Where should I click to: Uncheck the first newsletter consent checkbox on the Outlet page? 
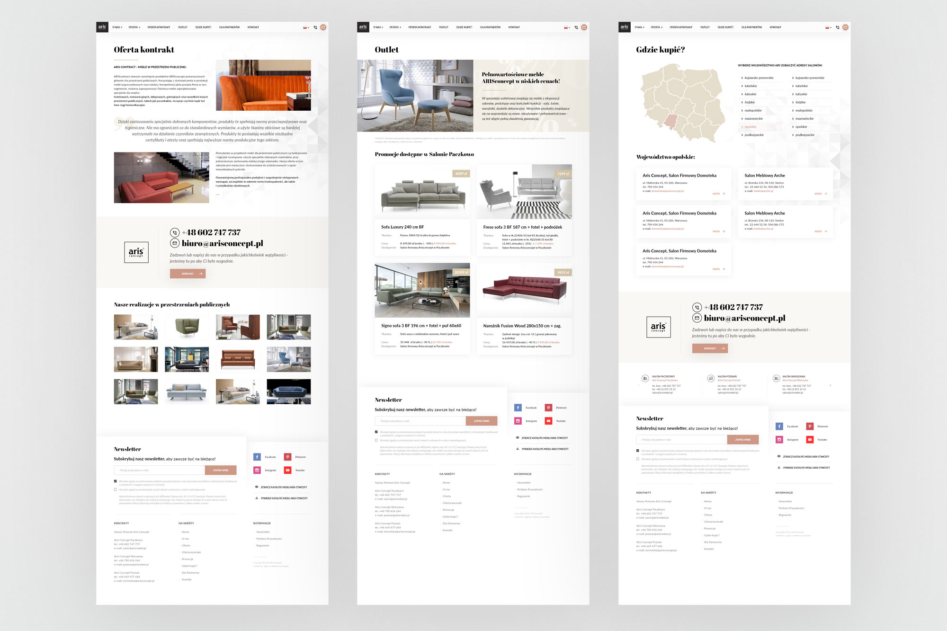tap(376, 432)
